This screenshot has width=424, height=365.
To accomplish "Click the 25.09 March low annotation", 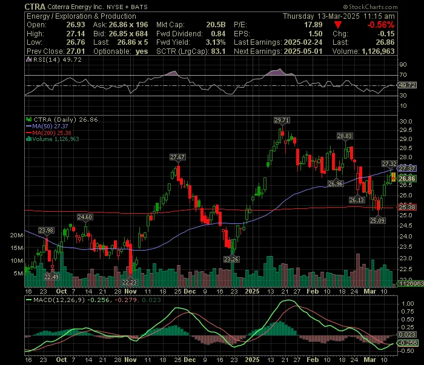I will tap(377, 220).
